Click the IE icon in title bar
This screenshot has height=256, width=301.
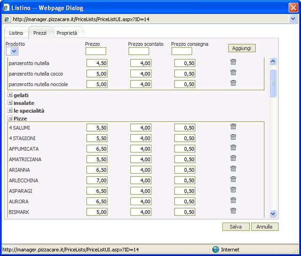(x=6, y=8)
